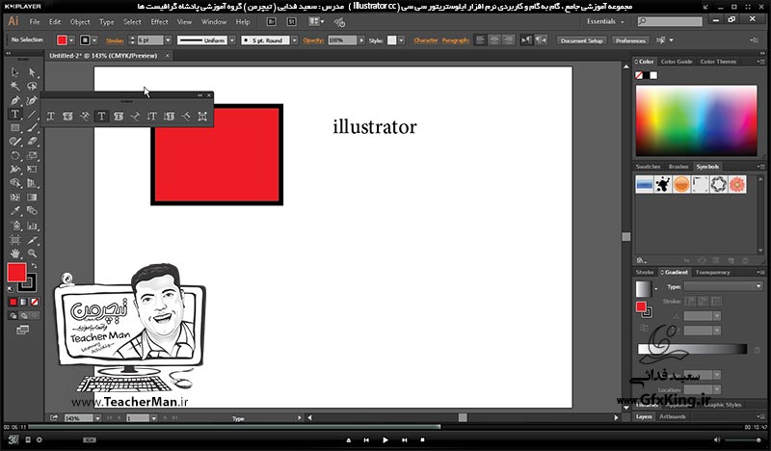Open the fill color dropdown in control bar
Image resolution: width=771 pixels, height=451 pixels.
(x=71, y=40)
